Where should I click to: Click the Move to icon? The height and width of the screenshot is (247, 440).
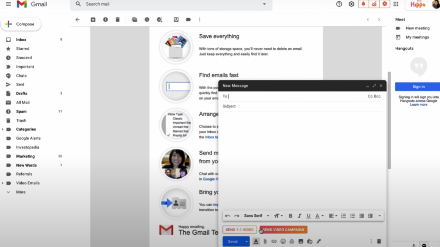(x=176, y=20)
